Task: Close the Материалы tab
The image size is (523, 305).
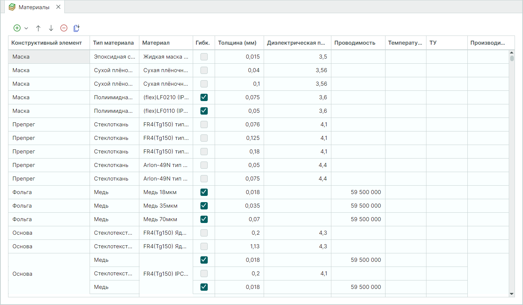Action: click(58, 7)
